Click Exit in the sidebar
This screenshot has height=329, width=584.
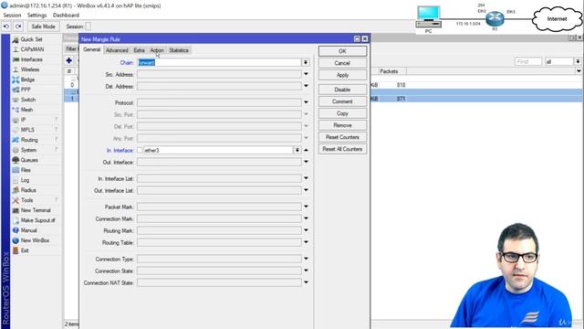tap(25, 250)
